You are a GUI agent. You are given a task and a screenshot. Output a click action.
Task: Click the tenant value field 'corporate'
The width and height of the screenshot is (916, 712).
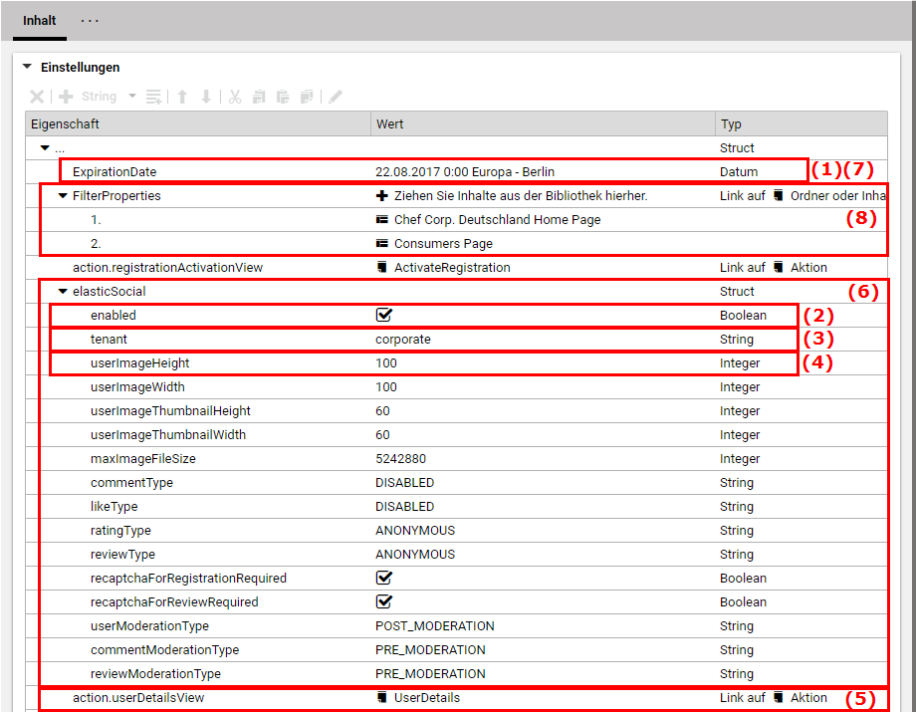402,339
